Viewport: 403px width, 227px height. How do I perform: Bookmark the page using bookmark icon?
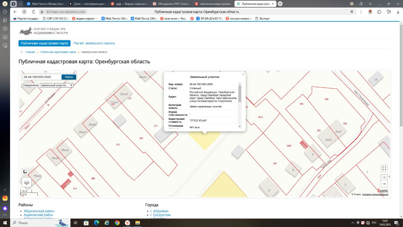(x=352, y=12)
